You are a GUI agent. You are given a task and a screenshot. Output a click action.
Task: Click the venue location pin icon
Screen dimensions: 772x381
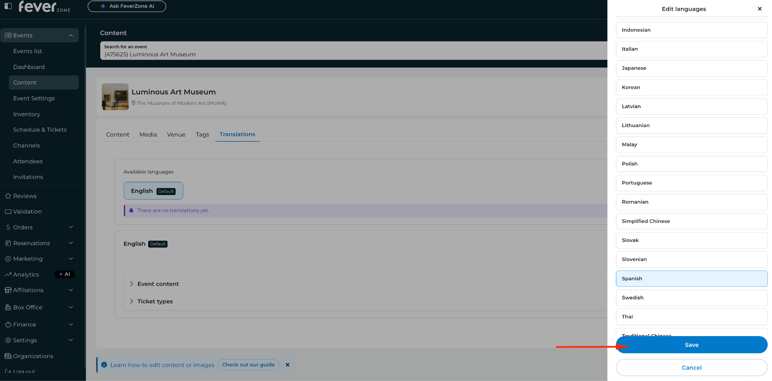(133, 103)
